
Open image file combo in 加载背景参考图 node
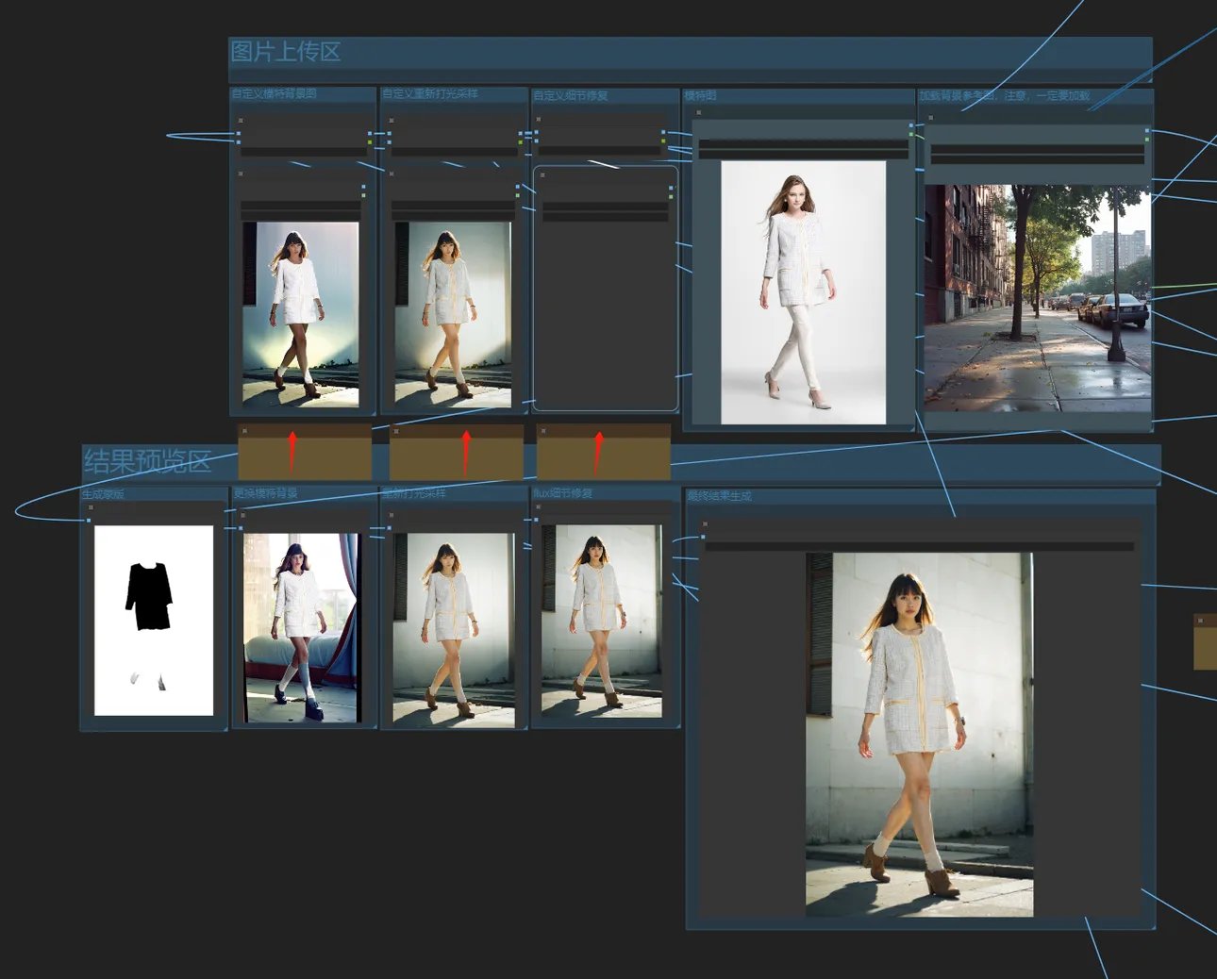point(1037,149)
